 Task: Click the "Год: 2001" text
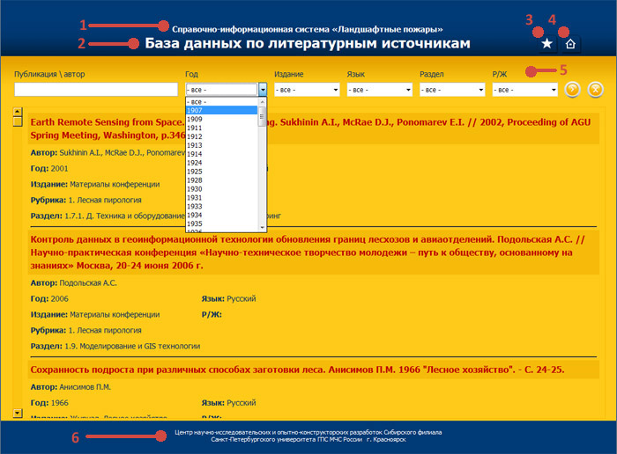click(x=49, y=168)
